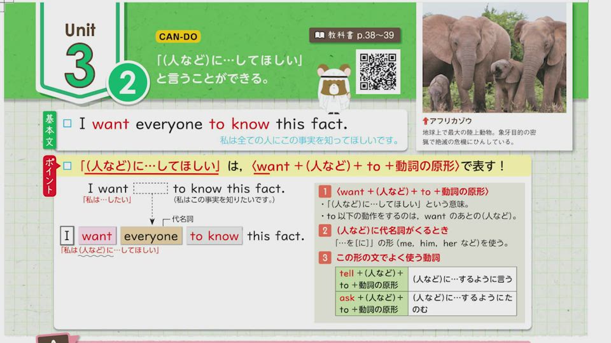Click the red ポイント tag

pyautogui.click(x=50, y=176)
